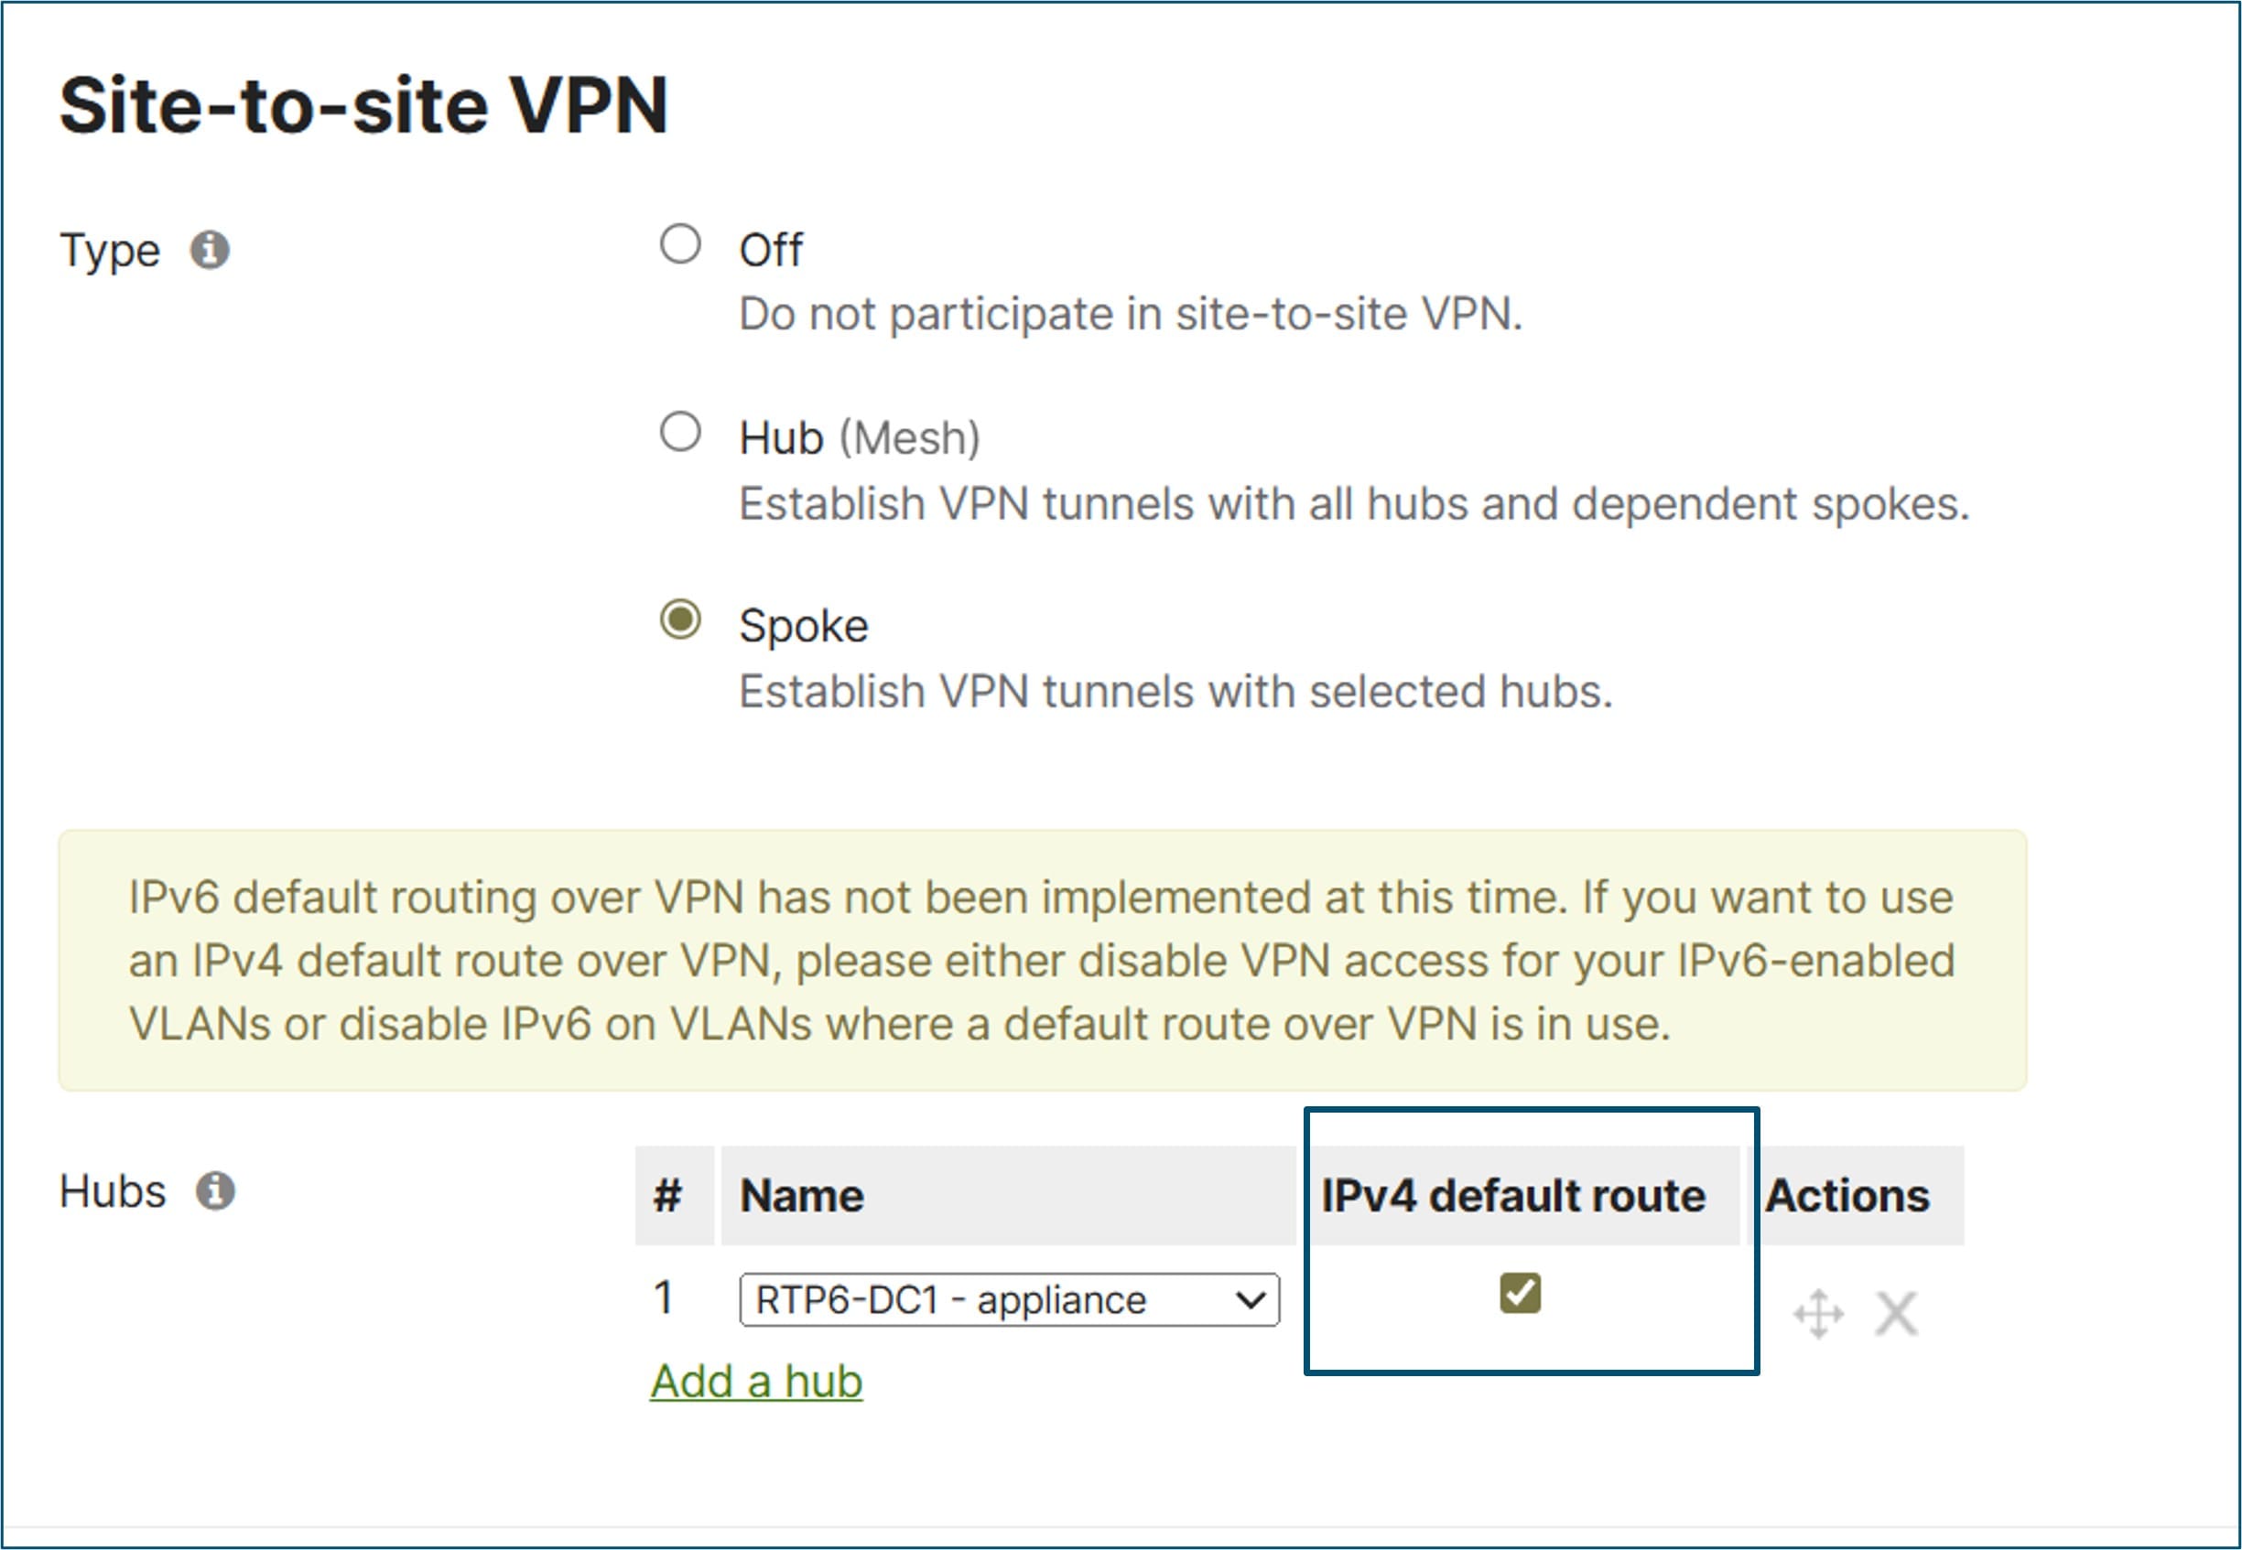Remove the RTP6-DC1 hub with the X icon
Image resolution: width=2242 pixels, height=1550 pixels.
(x=1896, y=1314)
